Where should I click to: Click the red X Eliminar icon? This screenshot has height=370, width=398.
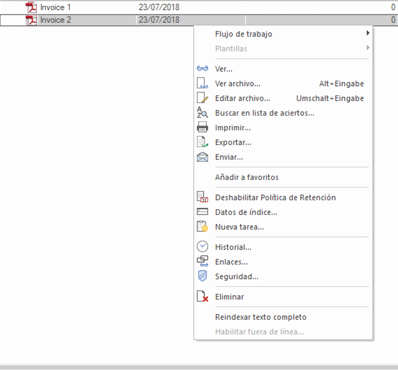[x=202, y=296]
